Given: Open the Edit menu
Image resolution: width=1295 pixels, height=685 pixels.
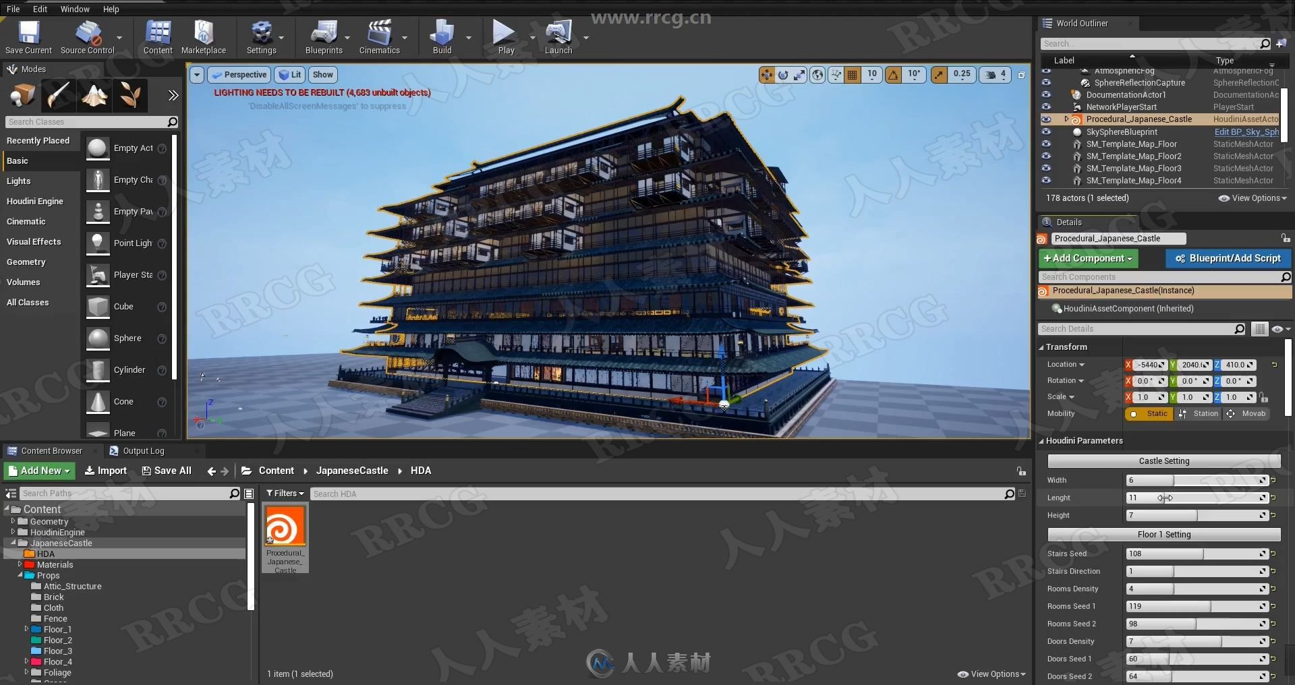Looking at the screenshot, I should point(40,9).
